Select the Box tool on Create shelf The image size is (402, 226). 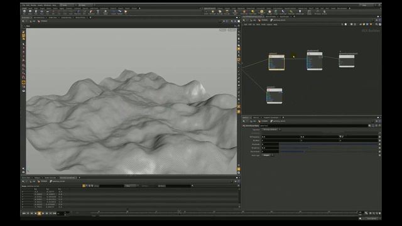click(x=24, y=12)
